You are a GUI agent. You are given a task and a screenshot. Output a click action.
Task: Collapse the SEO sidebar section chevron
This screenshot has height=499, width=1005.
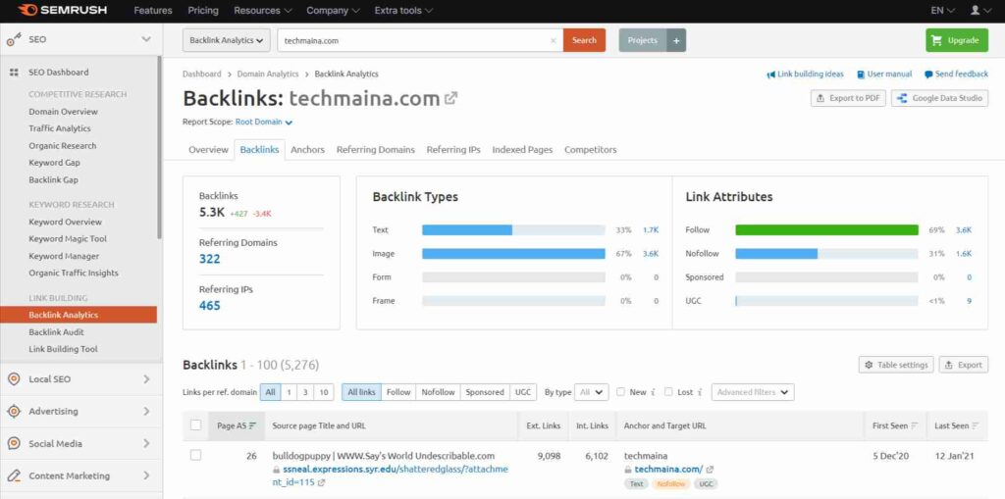(146, 40)
